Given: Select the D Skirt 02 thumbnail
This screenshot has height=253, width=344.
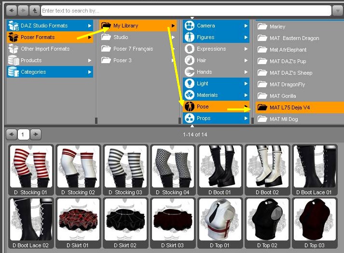Looking at the screenshot, I should tap(126, 223).
